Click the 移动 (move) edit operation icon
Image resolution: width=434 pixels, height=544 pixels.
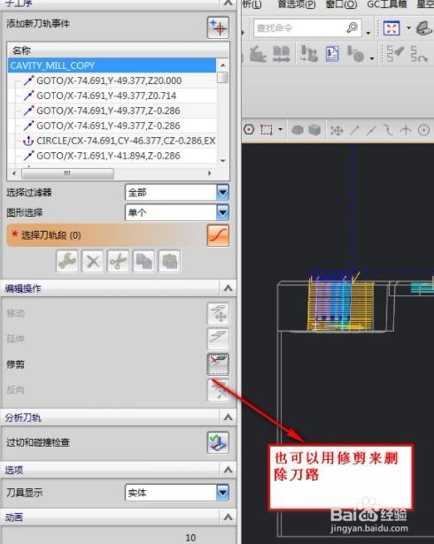point(218,313)
